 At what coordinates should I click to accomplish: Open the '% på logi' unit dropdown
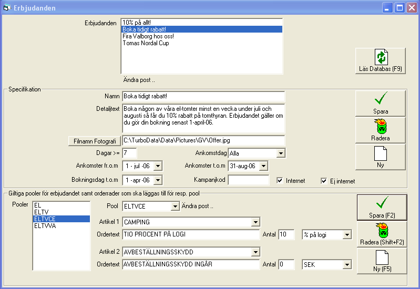point(347,235)
